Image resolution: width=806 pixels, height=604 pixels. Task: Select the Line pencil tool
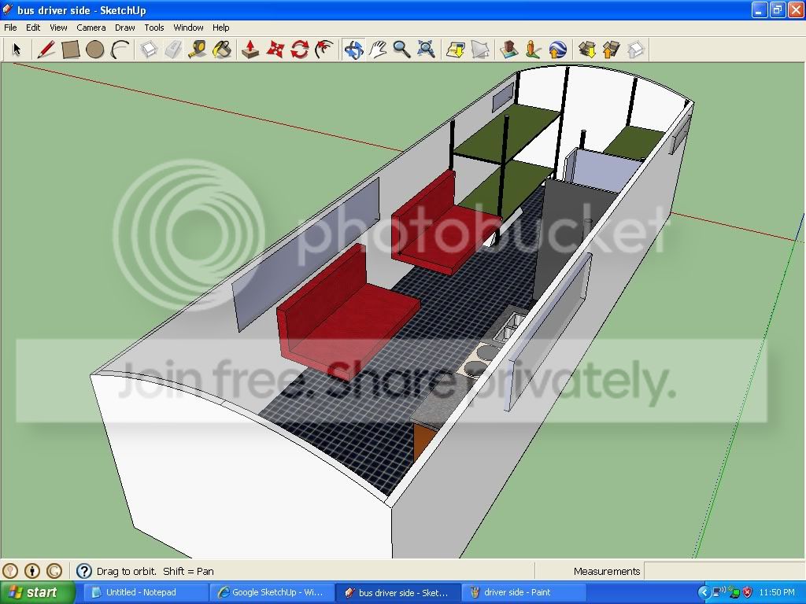click(x=46, y=50)
